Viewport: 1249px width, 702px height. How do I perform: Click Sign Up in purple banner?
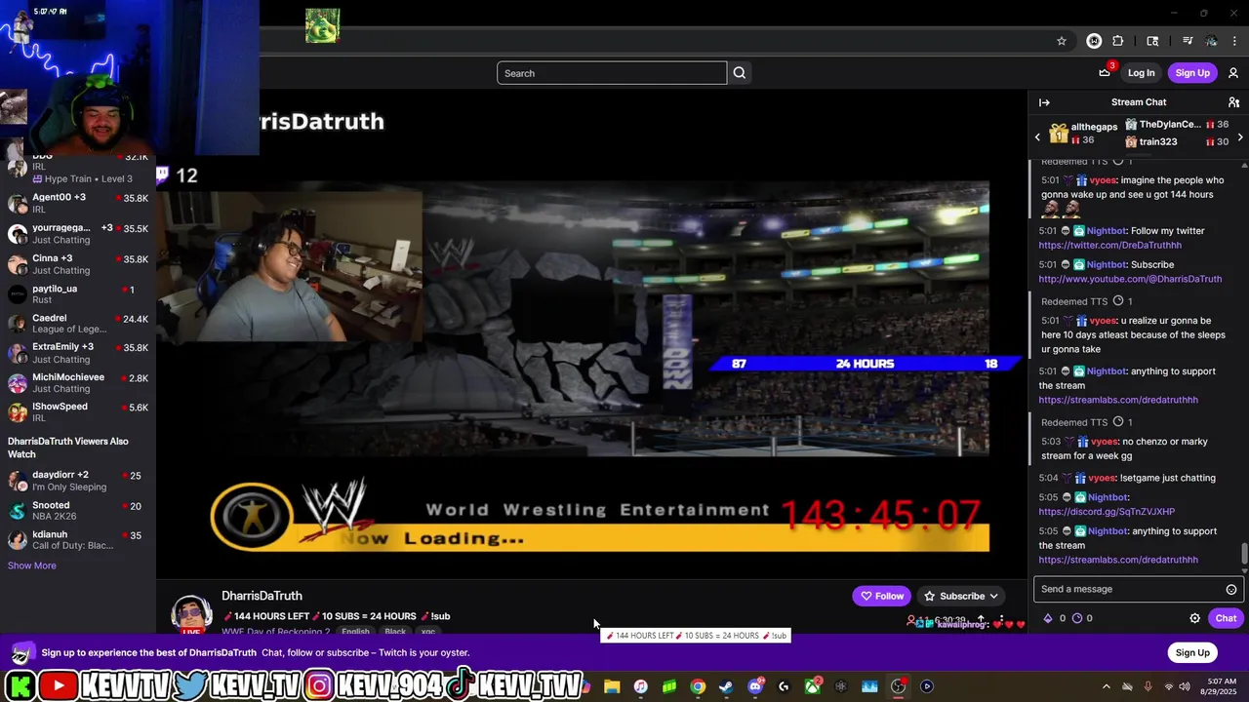[1192, 652]
